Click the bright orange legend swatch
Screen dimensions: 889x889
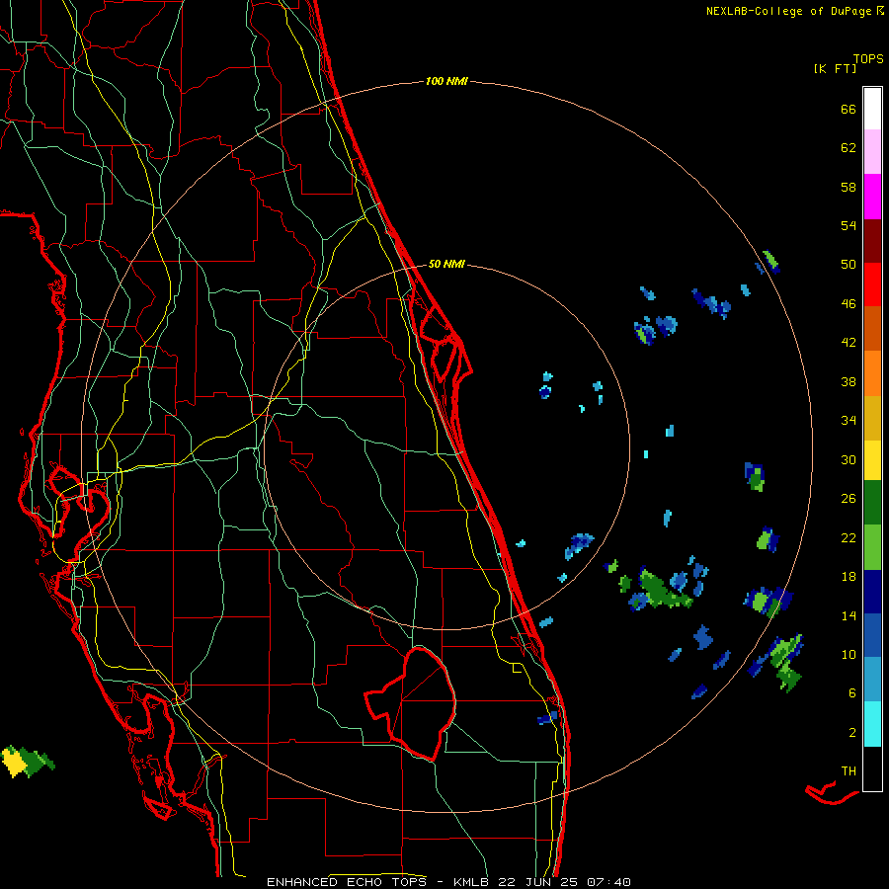(872, 373)
